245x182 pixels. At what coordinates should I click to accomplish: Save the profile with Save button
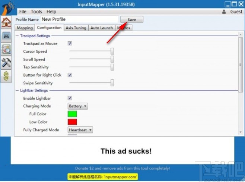click(x=132, y=19)
